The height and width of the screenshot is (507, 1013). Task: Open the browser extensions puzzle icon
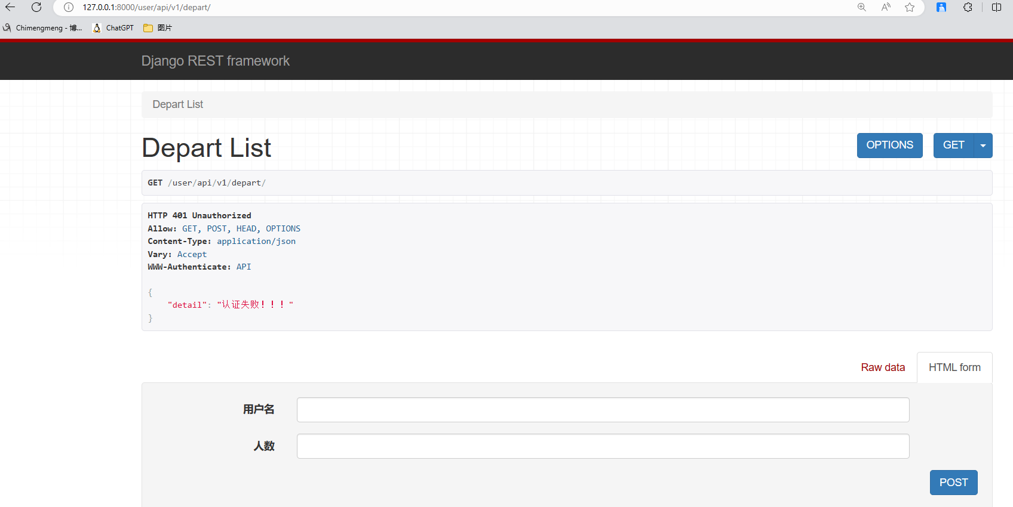(x=968, y=7)
